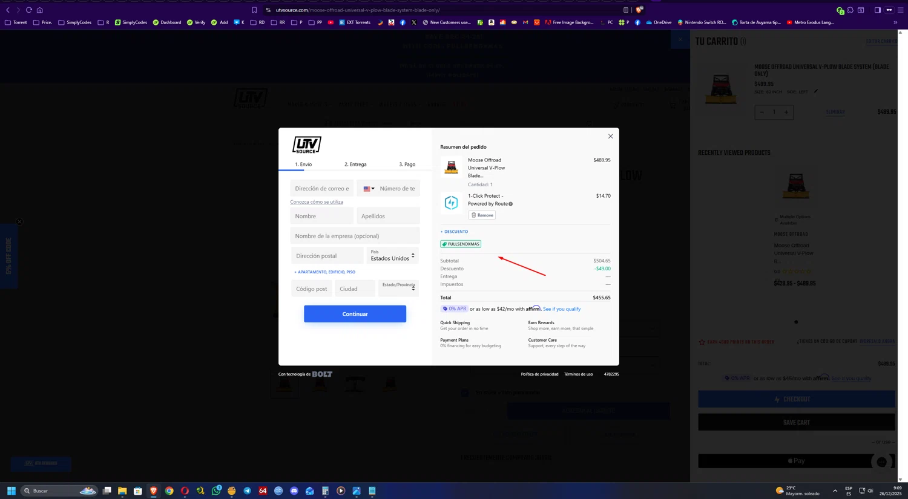Open the Calculator from the taskbar

[x=325, y=491]
